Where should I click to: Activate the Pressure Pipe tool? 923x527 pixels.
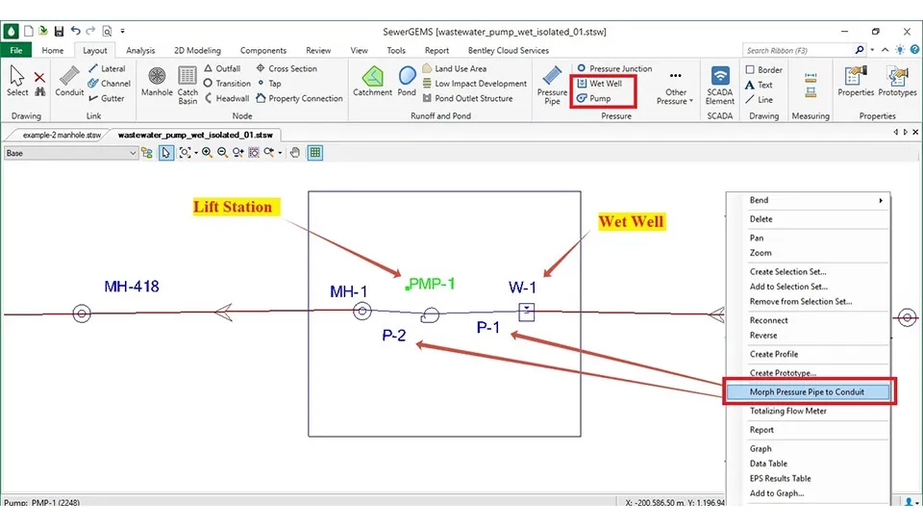(552, 86)
